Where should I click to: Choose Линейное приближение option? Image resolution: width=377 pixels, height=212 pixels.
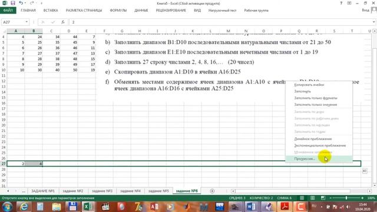(x=313, y=139)
